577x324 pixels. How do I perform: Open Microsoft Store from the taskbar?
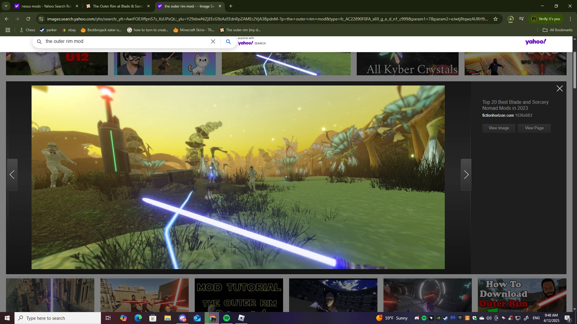click(153, 318)
